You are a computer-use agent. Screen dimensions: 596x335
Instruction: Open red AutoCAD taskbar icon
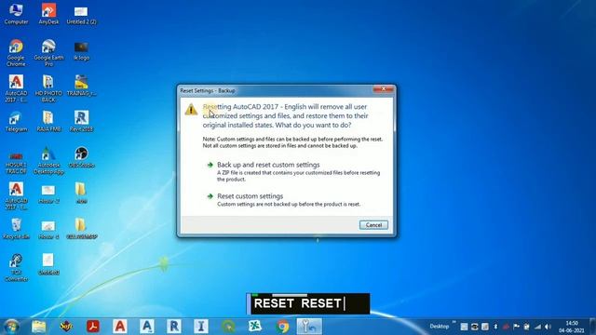tap(120, 327)
